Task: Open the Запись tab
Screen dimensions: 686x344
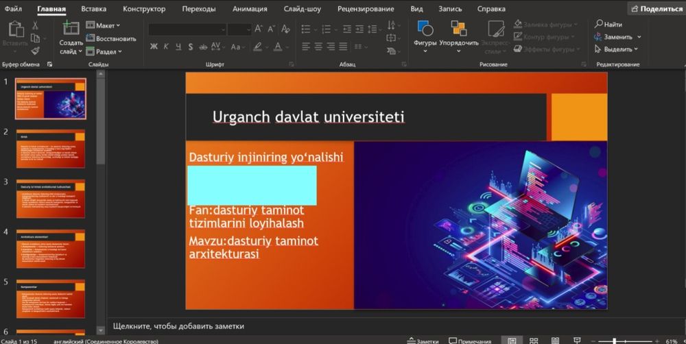Action: (450, 9)
